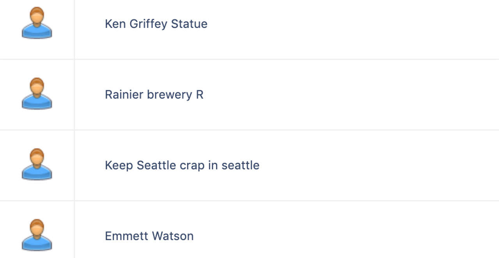
Task: Select the user avatar next to Rainier brewery R
Action: tap(37, 94)
